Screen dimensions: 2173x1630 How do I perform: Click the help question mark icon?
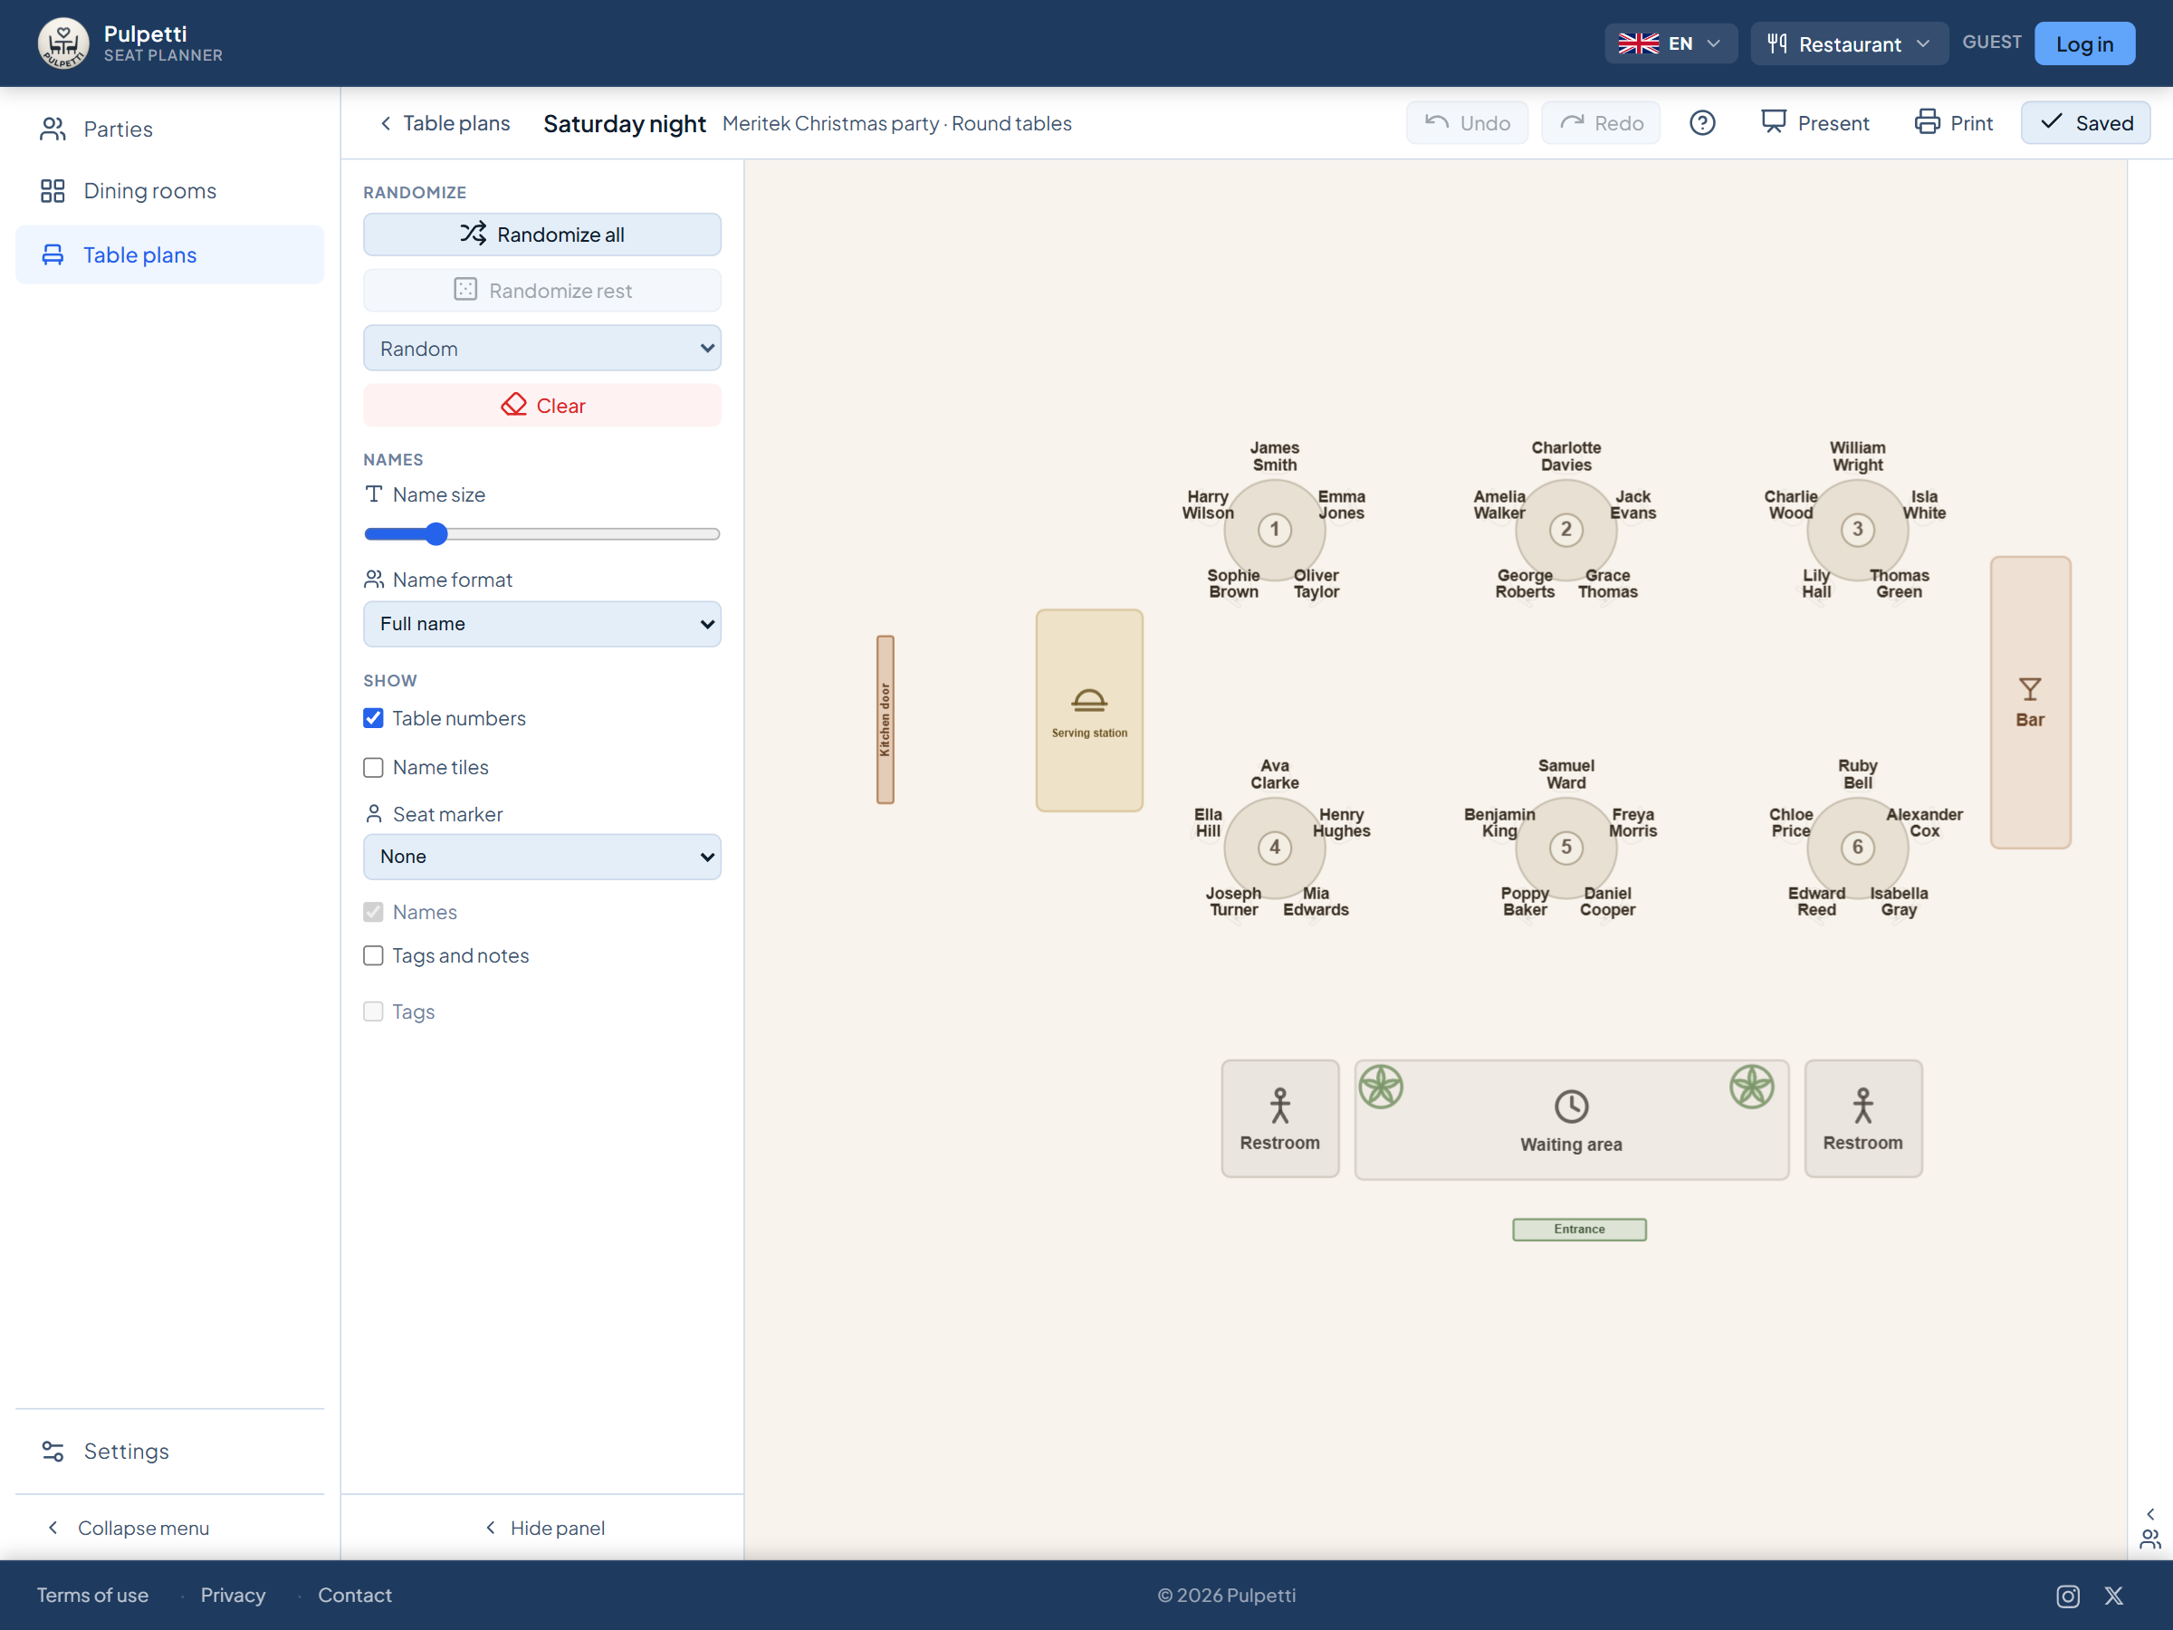pyautogui.click(x=1702, y=123)
